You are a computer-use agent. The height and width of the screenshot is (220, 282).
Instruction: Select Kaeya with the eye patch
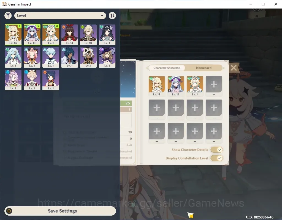69,57
